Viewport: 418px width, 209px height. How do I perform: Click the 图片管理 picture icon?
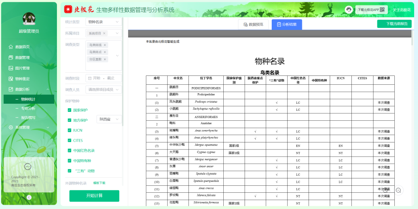[x=11, y=68]
